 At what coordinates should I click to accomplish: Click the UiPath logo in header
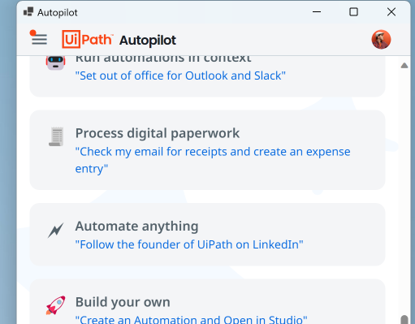pyautogui.click(x=87, y=40)
